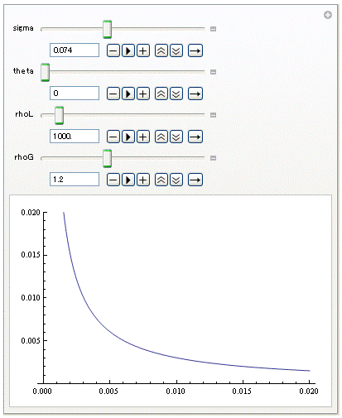Viewport: 342px width, 418px height.
Task: Click the sigma slider thumb
Action: point(107,29)
